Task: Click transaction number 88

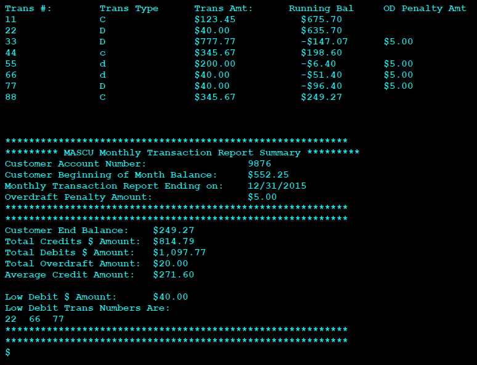Action: tap(10, 97)
